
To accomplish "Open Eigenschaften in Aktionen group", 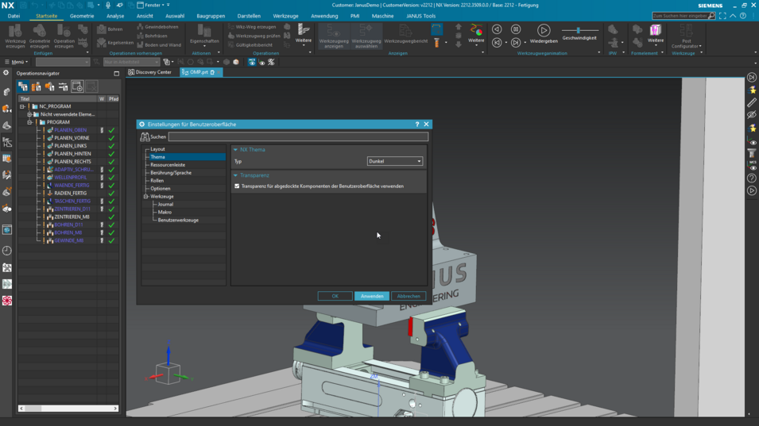I will (204, 36).
